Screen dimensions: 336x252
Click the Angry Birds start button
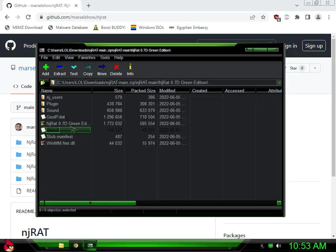click(9, 245)
